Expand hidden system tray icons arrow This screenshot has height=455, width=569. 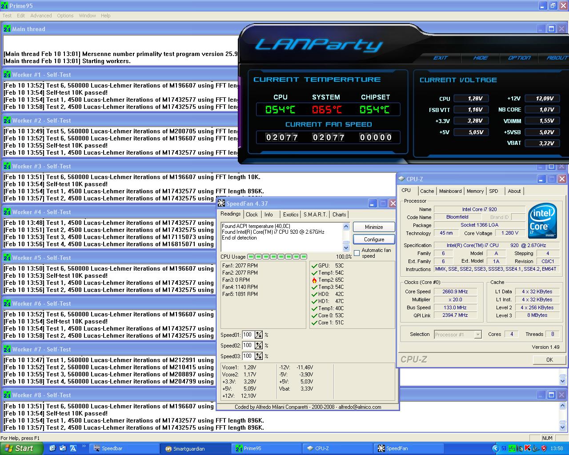point(495,448)
